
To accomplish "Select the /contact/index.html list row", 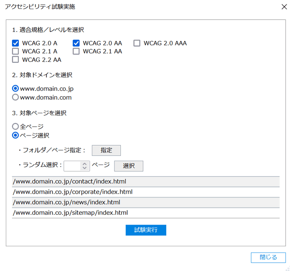I will point(146,181).
